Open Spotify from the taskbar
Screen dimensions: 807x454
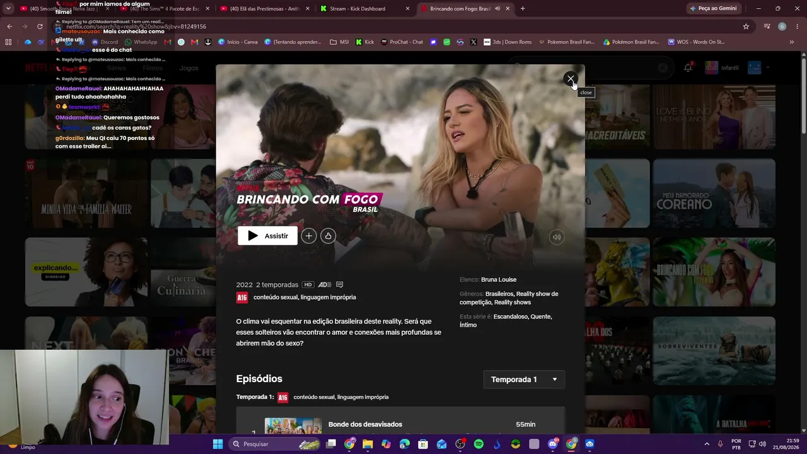tap(479, 444)
